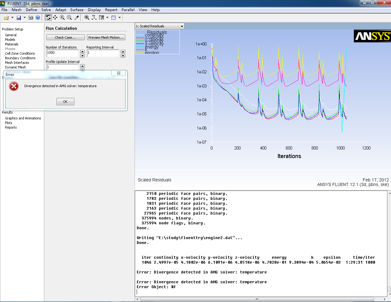
Task: Click the save floppy disk icon
Action: click(x=19, y=18)
